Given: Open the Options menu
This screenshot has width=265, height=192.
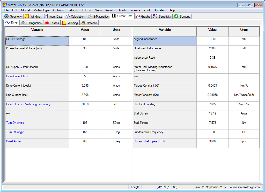Looking at the screenshot, I should point(58,10).
